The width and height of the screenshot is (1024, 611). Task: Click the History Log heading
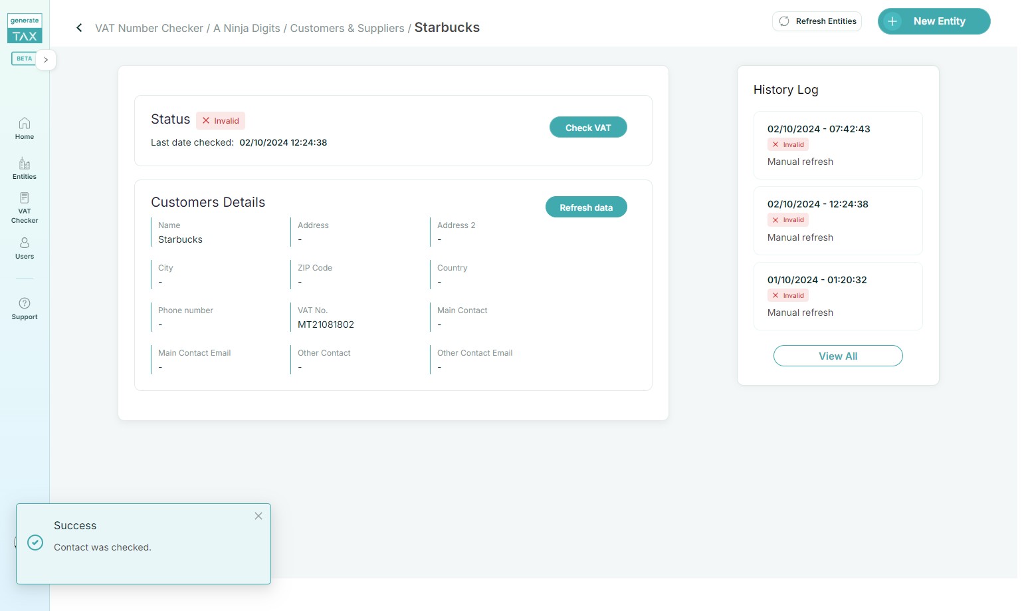(x=785, y=90)
